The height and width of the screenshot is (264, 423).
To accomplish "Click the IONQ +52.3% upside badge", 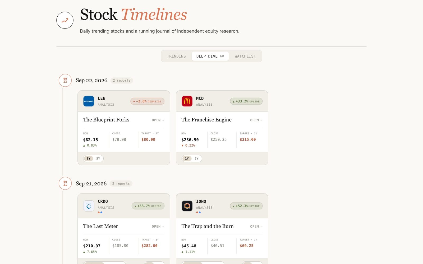I will (246, 206).
